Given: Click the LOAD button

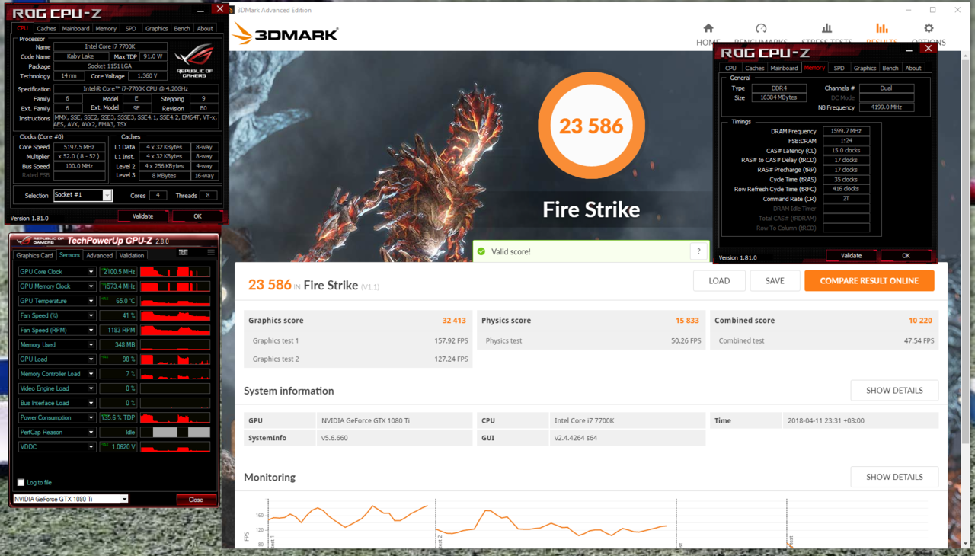Looking at the screenshot, I should (719, 280).
